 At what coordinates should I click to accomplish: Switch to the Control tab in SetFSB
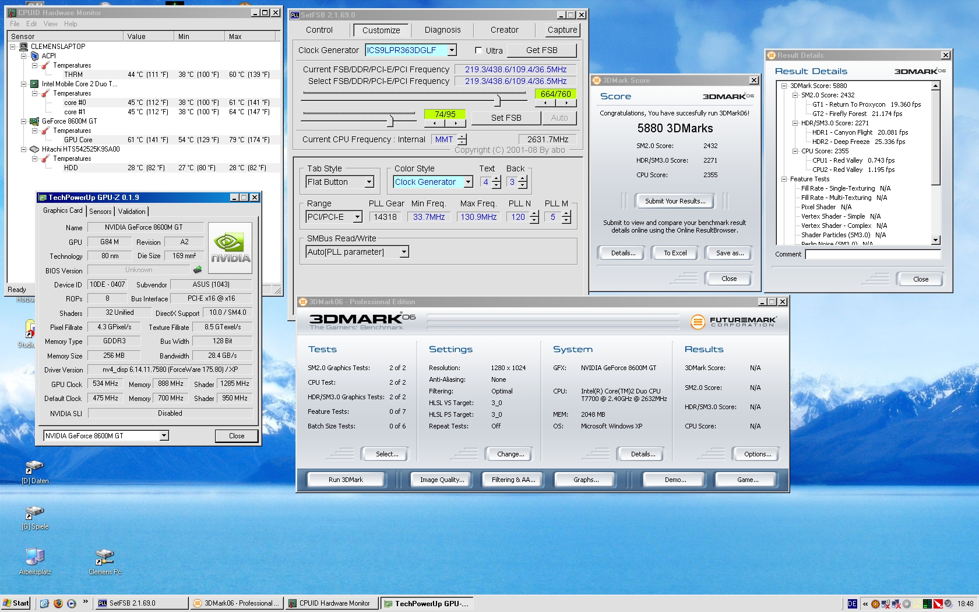319,30
